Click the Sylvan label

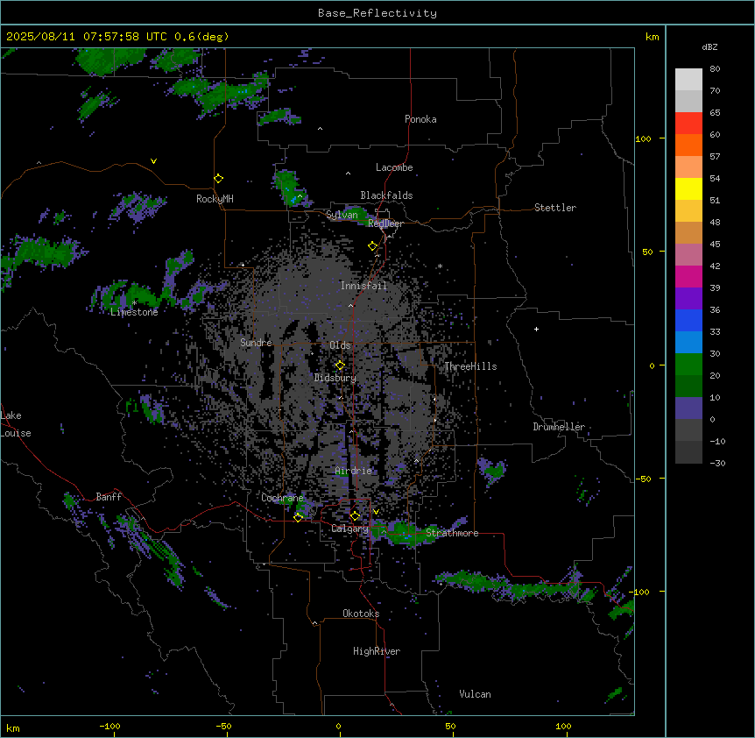(x=342, y=215)
